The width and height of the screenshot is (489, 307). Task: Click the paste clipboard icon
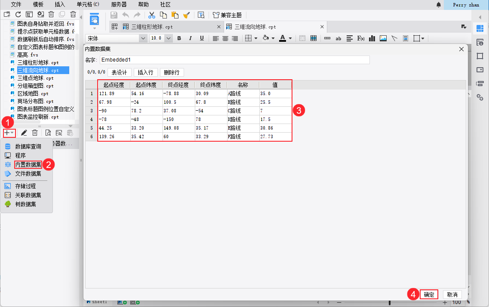(x=175, y=15)
